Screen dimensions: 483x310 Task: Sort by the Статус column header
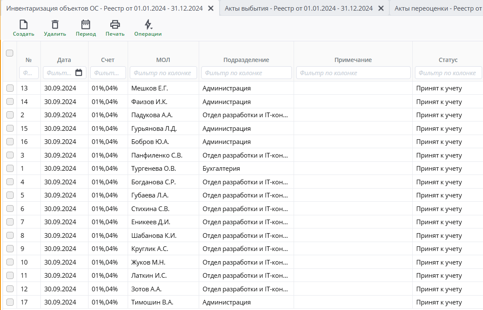coord(448,60)
